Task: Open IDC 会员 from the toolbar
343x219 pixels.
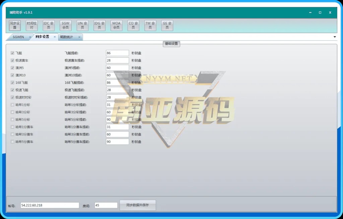Action: (x=49, y=25)
